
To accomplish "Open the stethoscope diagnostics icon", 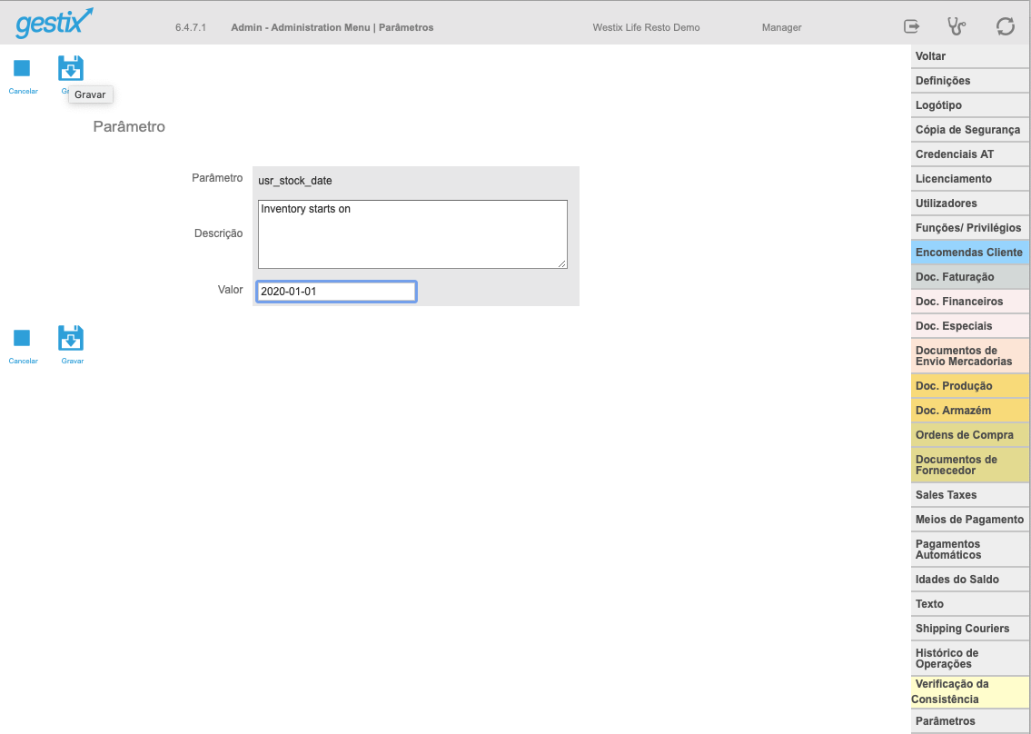I will [x=956, y=26].
